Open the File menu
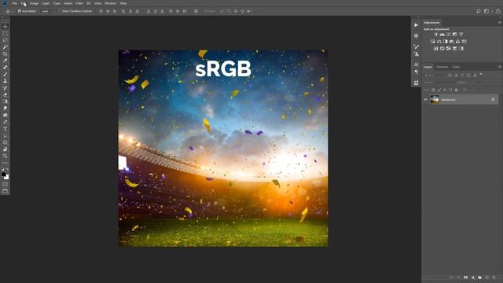 click(14, 3)
